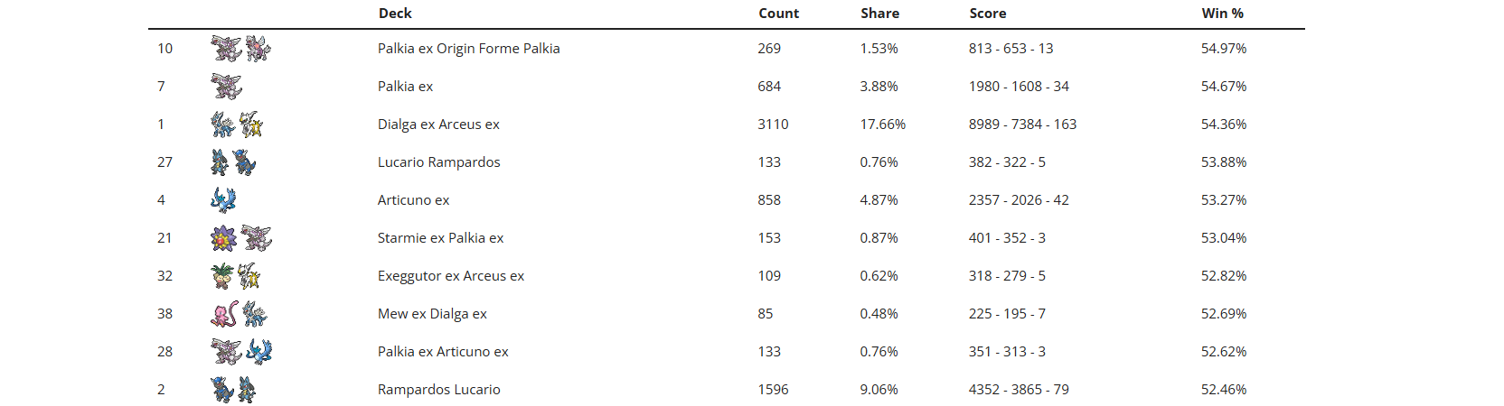Click the Lucario sprite in Lucario Rampardos row

point(220,162)
